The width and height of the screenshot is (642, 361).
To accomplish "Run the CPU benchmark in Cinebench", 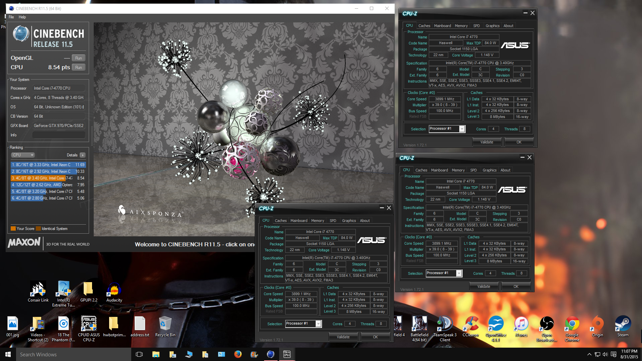I will coord(78,68).
